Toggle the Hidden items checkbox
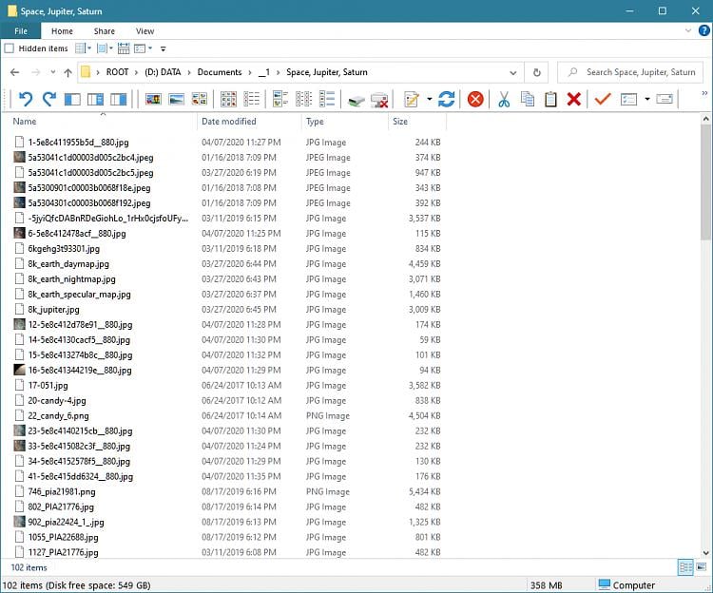Screen dimensions: 713x593 10,48
